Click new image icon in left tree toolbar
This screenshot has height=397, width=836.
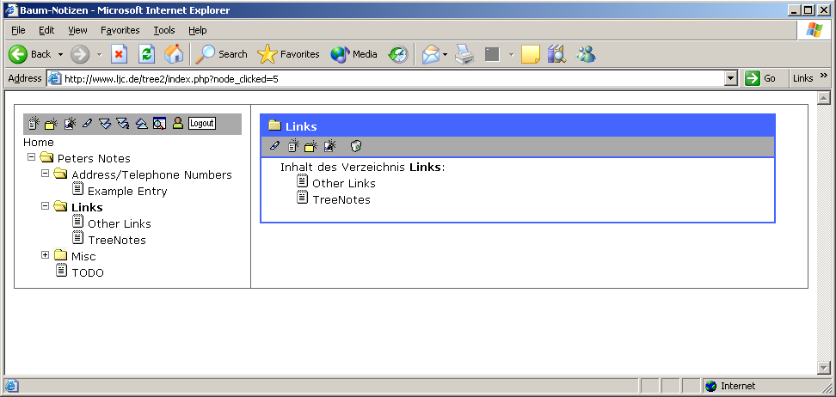pyautogui.click(x=70, y=124)
